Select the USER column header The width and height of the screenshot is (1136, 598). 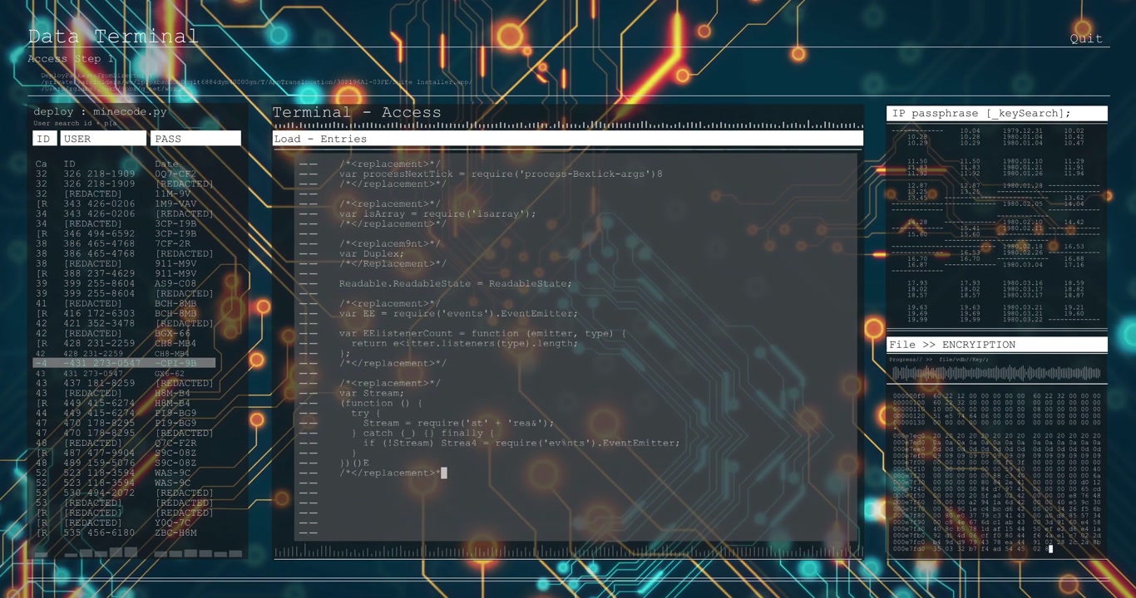pos(103,139)
